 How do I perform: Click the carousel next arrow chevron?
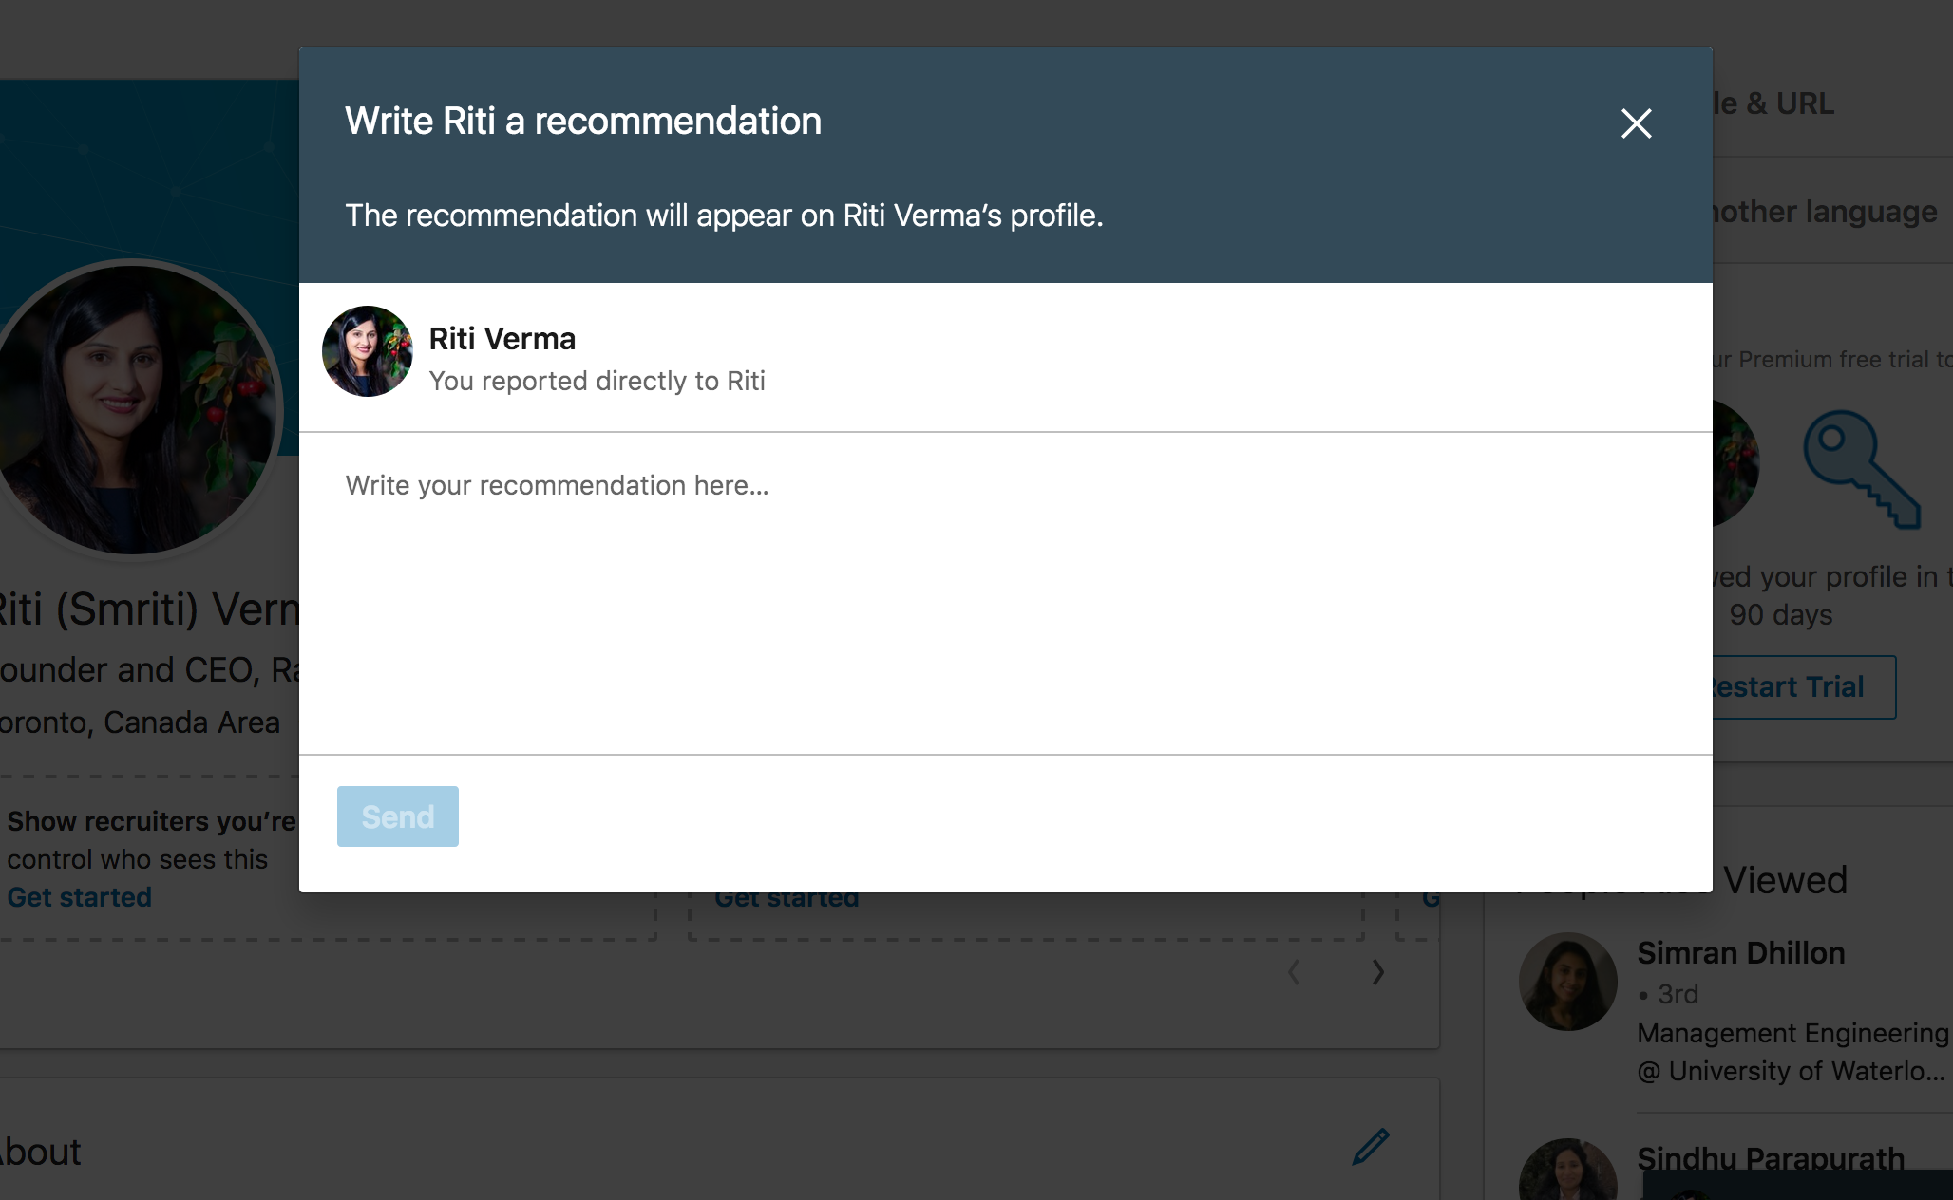[x=1377, y=972]
